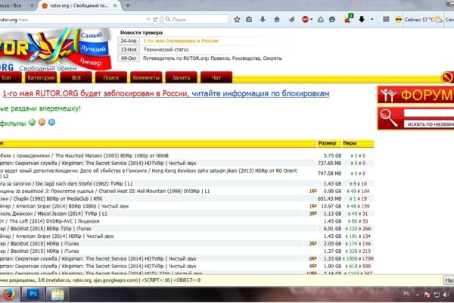
Task: Click the ФОРУМ banner button
Action: (x=415, y=95)
